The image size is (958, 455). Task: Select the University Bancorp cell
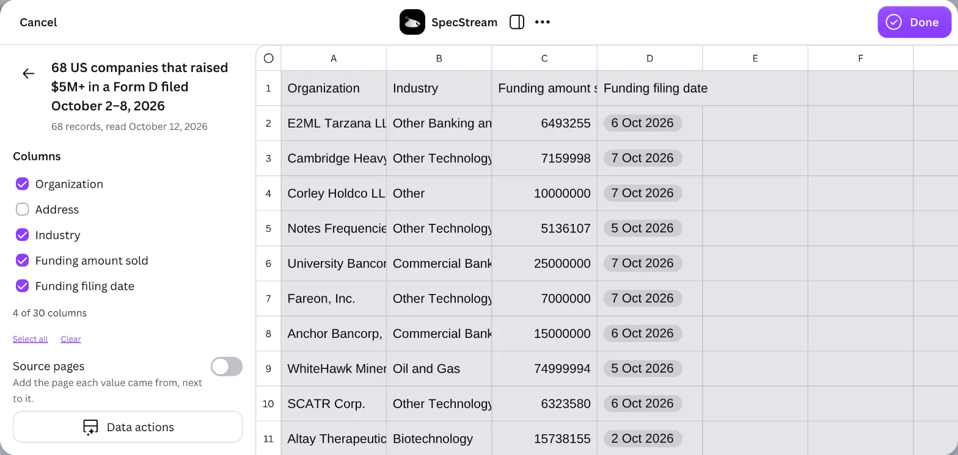tap(334, 263)
